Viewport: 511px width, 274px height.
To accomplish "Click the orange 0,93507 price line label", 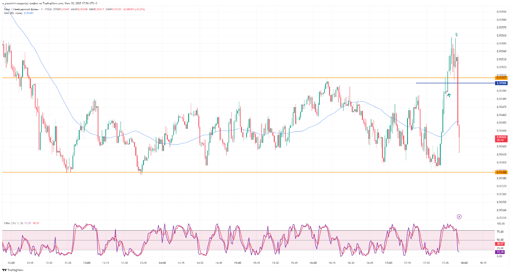I will point(501,78).
